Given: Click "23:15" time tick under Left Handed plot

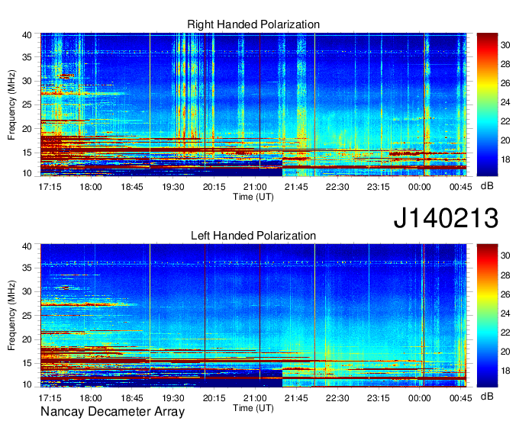Looking at the screenshot, I should [x=379, y=398].
